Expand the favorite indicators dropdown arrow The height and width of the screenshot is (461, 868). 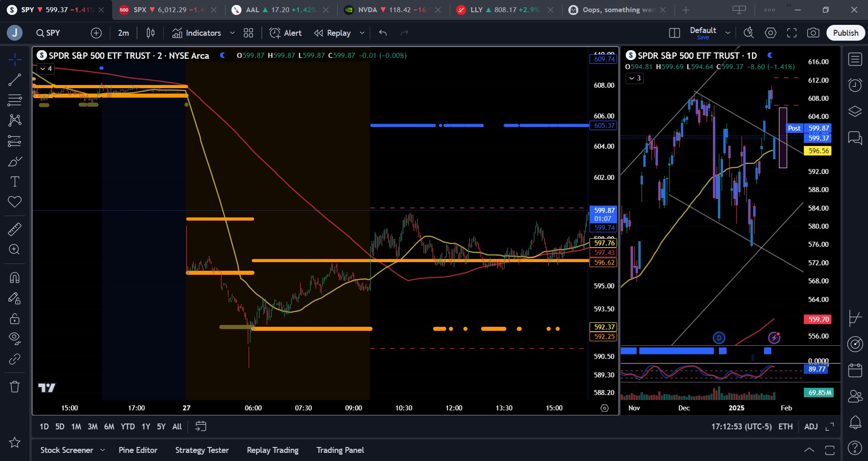coord(232,33)
